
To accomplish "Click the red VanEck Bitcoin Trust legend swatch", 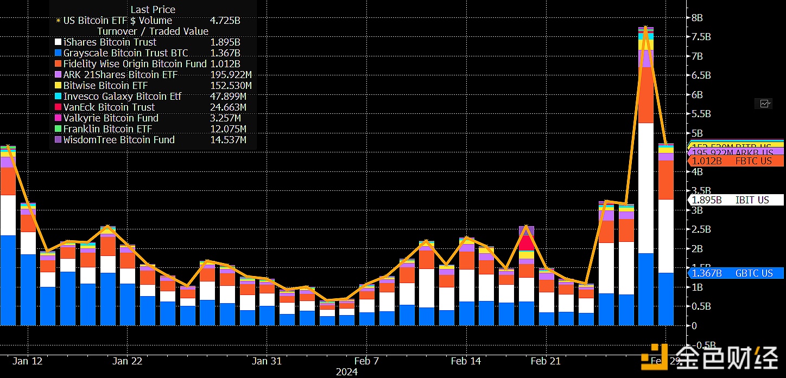I will pos(58,107).
